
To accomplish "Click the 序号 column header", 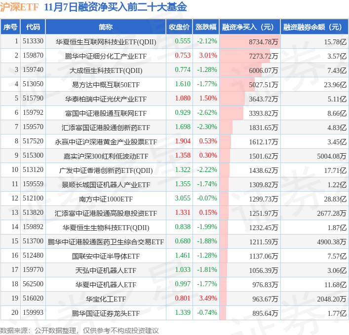I will [10, 27].
